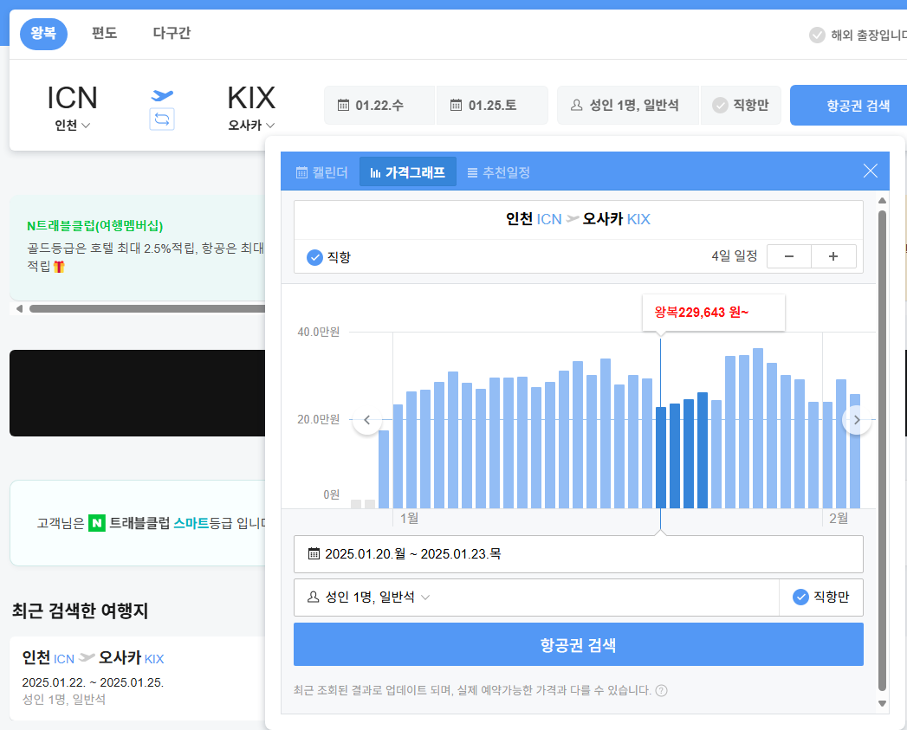Image resolution: width=907 pixels, height=730 pixels.
Task: Click the popup vertical scrollbar thumb
Action: (x=882, y=450)
